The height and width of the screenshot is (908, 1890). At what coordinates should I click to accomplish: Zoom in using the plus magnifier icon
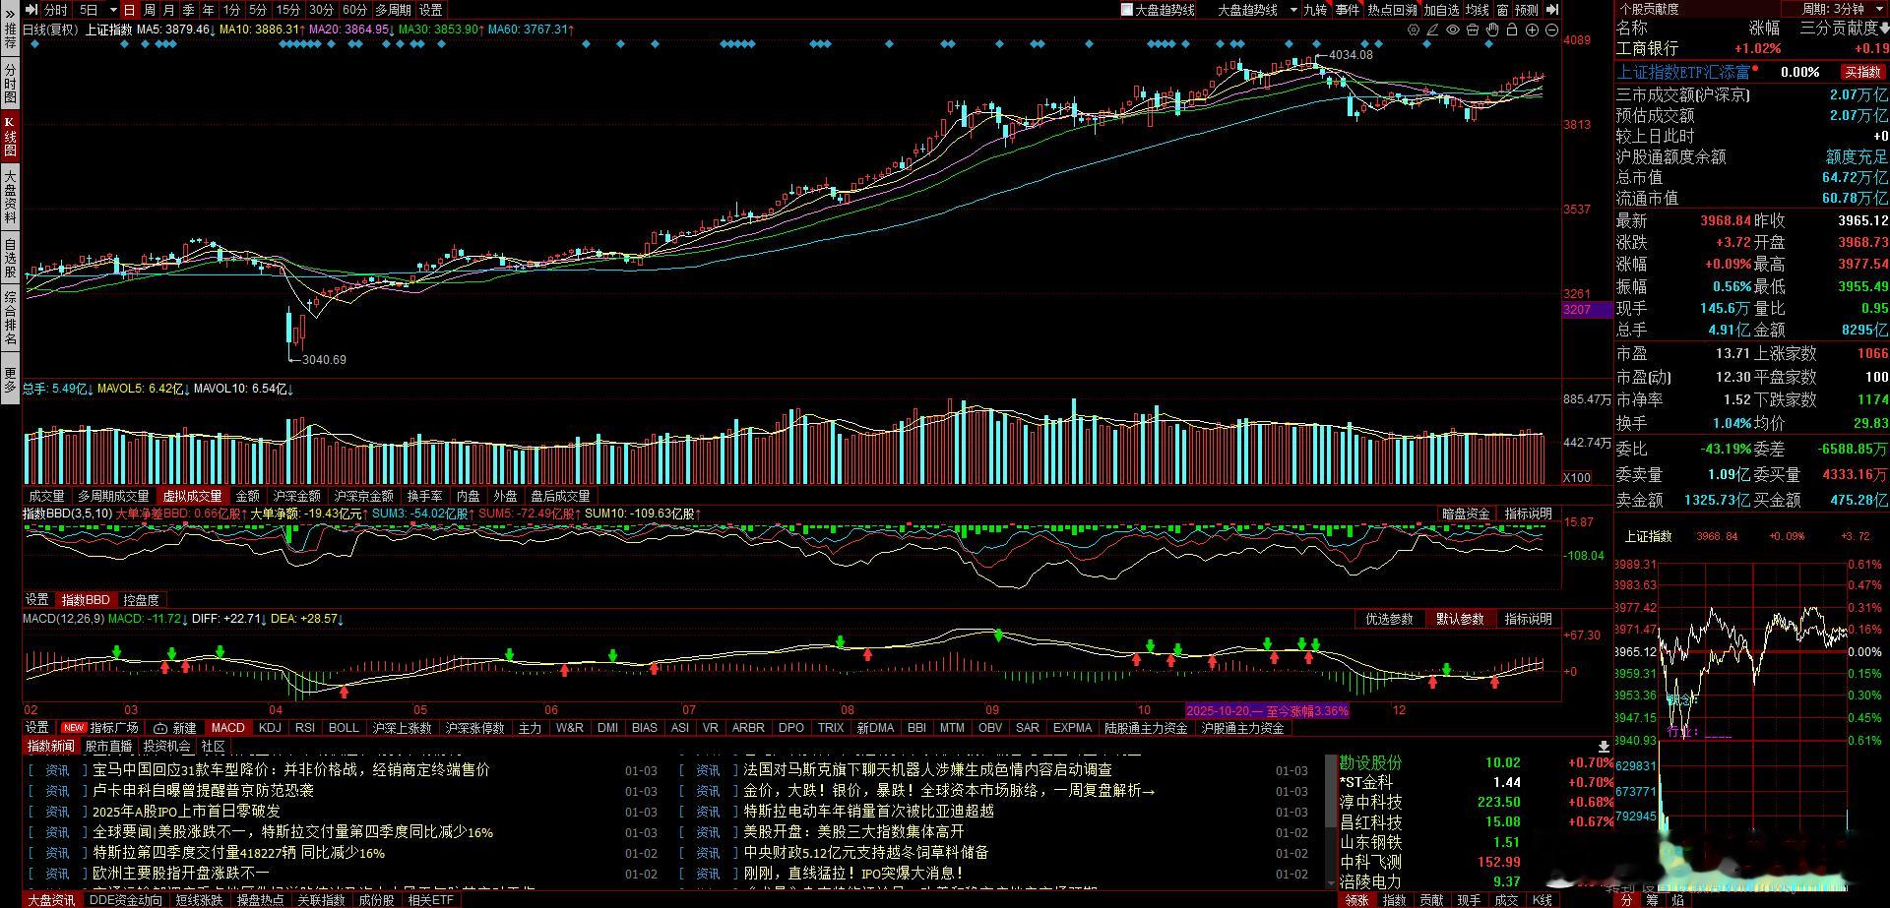pos(1531,30)
